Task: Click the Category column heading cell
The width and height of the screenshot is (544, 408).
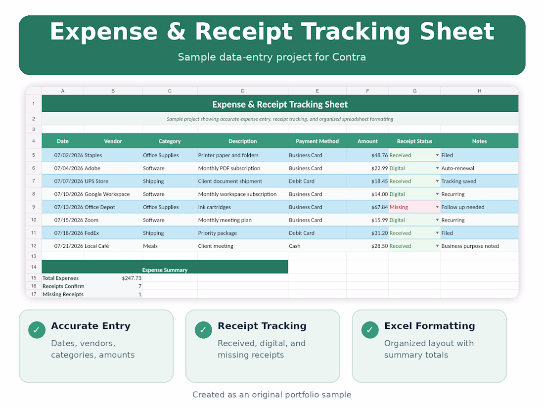Action: tap(170, 141)
